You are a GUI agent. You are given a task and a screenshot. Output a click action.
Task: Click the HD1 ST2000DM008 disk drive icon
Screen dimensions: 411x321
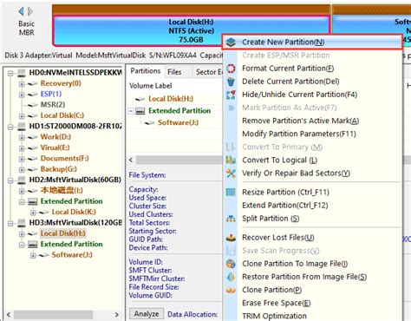click(22, 127)
